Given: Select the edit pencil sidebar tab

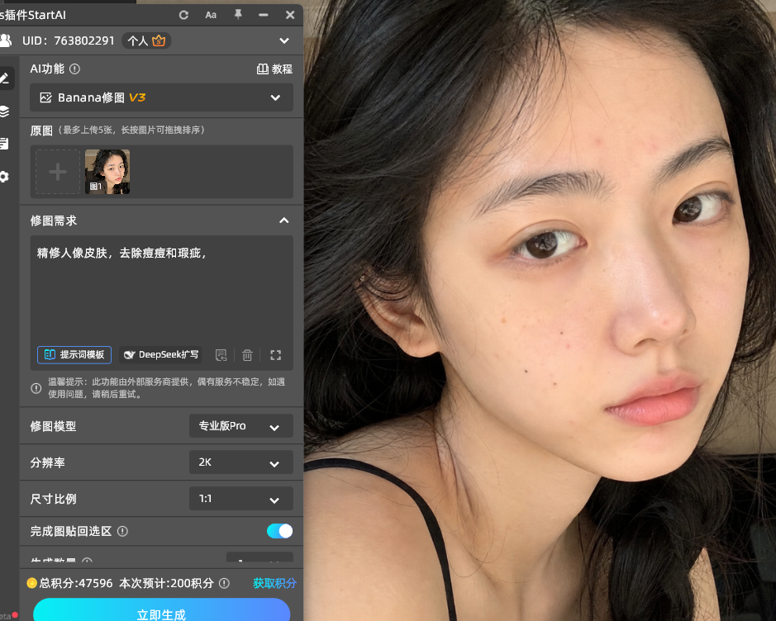Looking at the screenshot, I should click(x=5, y=78).
